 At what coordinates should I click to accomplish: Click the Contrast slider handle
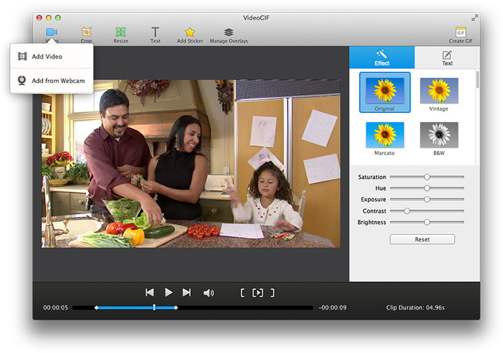click(x=407, y=211)
